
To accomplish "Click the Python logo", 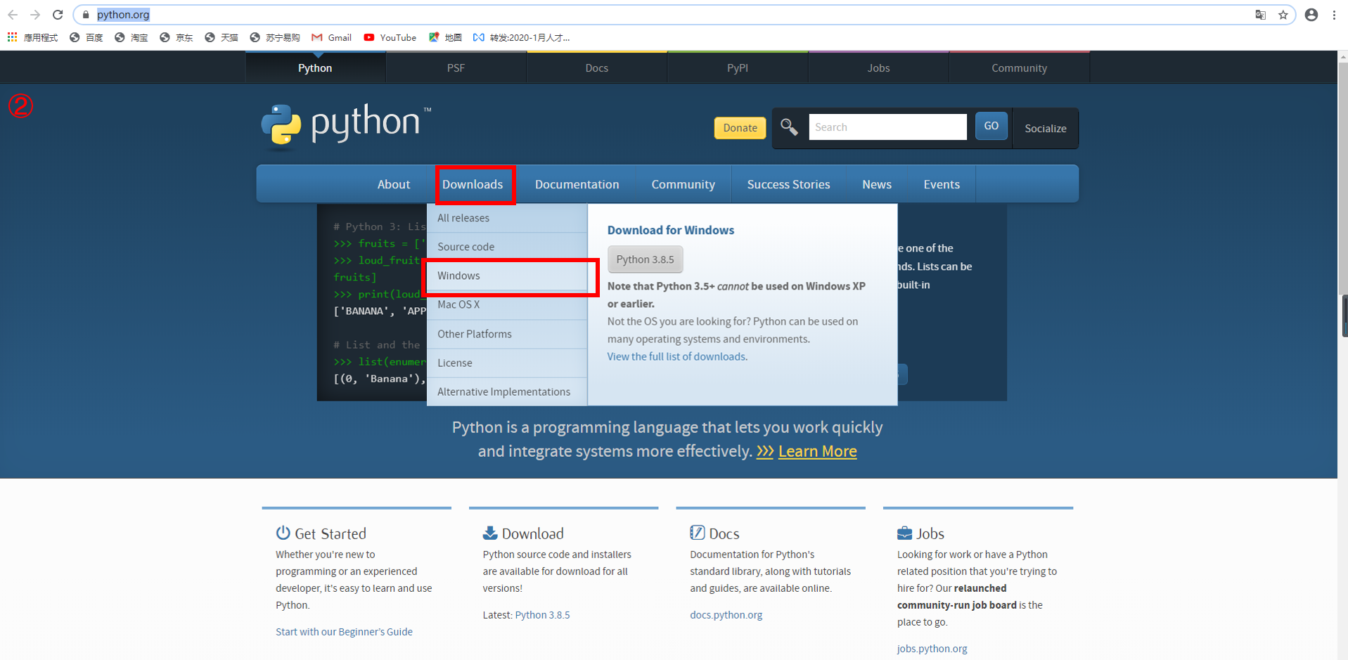I will [x=345, y=126].
